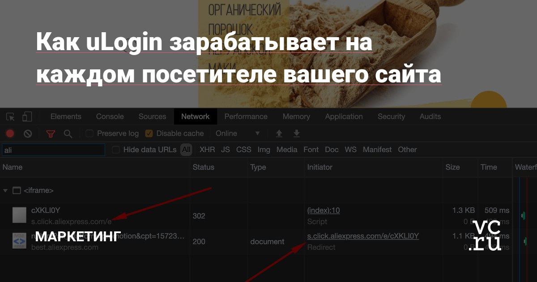Switch to the Elements tab
Screen dimensions: 537x282
tap(66, 116)
